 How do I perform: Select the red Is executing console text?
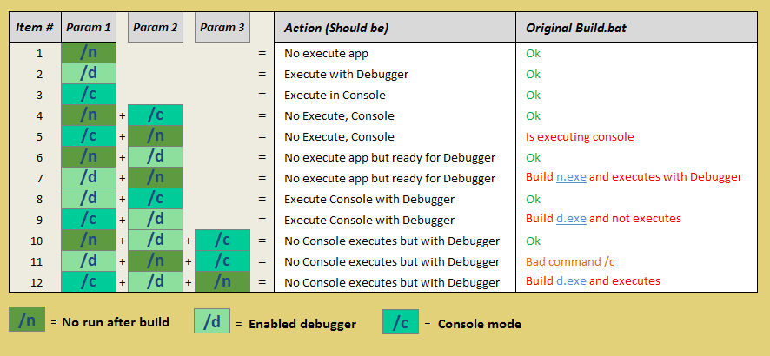(x=580, y=136)
